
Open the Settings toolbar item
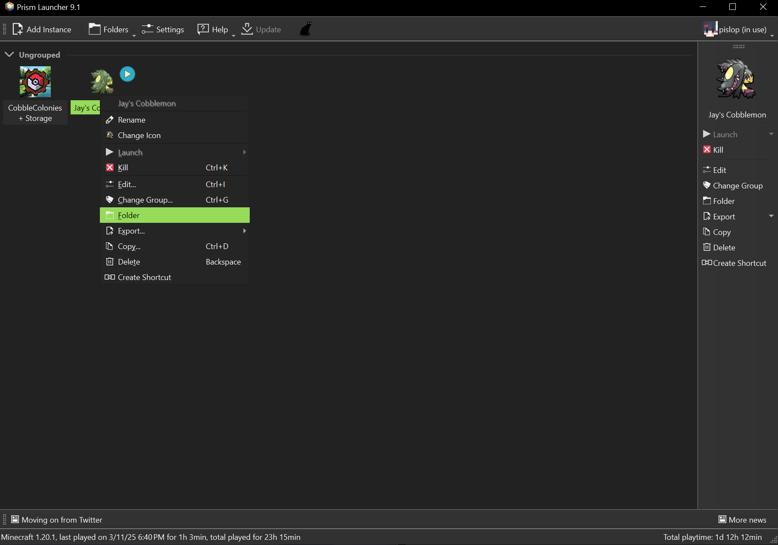click(163, 29)
